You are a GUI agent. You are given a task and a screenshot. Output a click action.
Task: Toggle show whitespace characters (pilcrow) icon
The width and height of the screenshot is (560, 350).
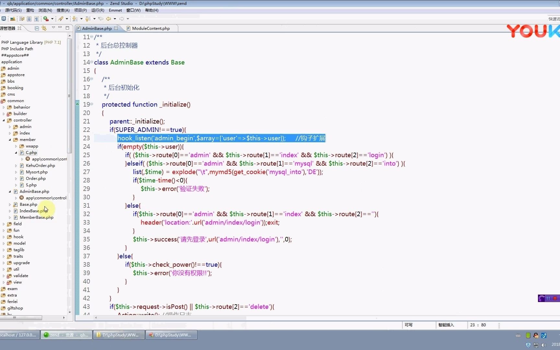coord(37,19)
